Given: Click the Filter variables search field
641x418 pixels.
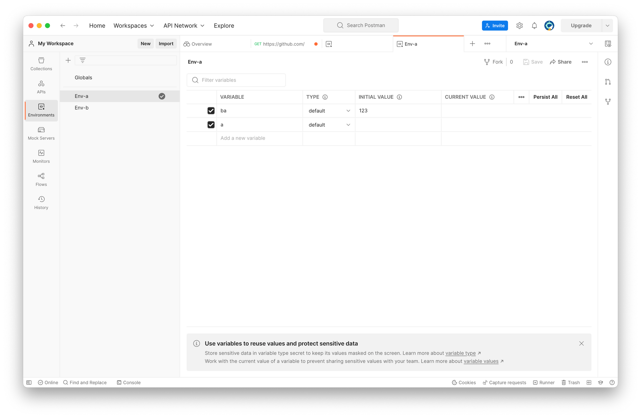Looking at the screenshot, I should click(x=236, y=80).
